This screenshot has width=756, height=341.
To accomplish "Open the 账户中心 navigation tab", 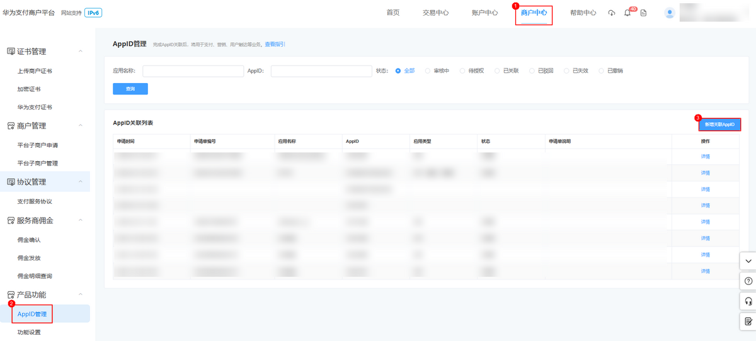I will [484, 13].
